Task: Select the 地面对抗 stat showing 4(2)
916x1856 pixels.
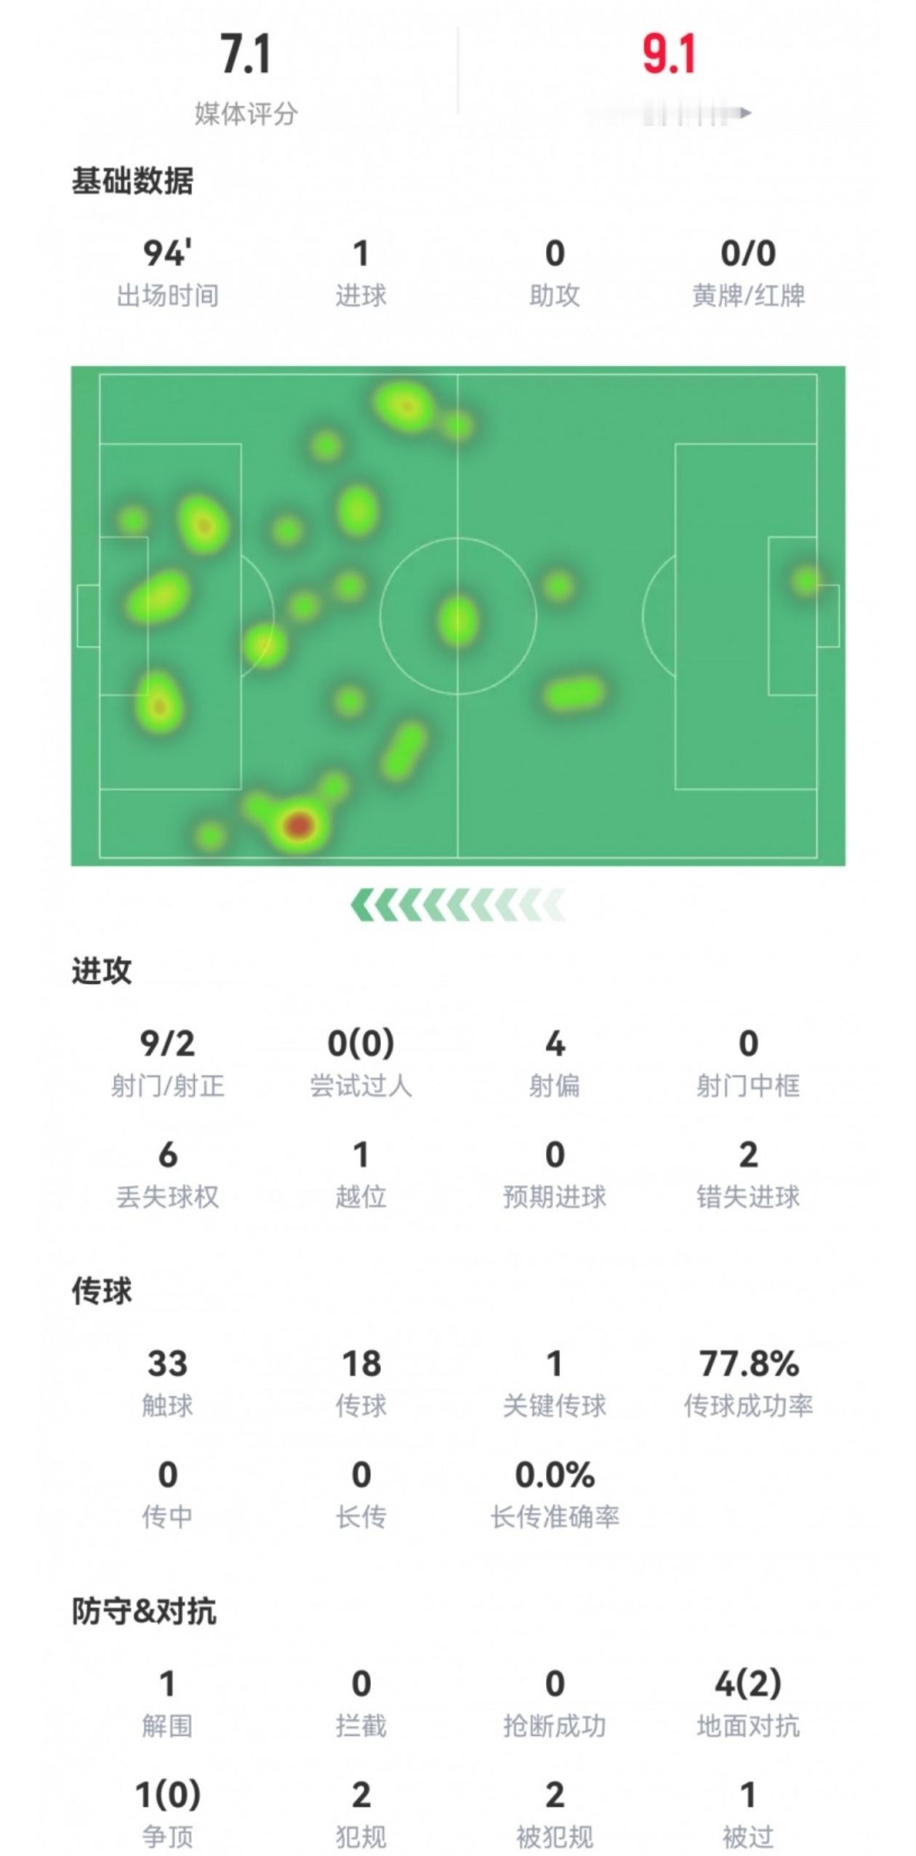Action: click(x=748, y=1704)
